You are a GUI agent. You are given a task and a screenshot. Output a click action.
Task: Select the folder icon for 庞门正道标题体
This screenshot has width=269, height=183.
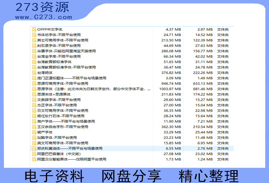pos(34,78)
